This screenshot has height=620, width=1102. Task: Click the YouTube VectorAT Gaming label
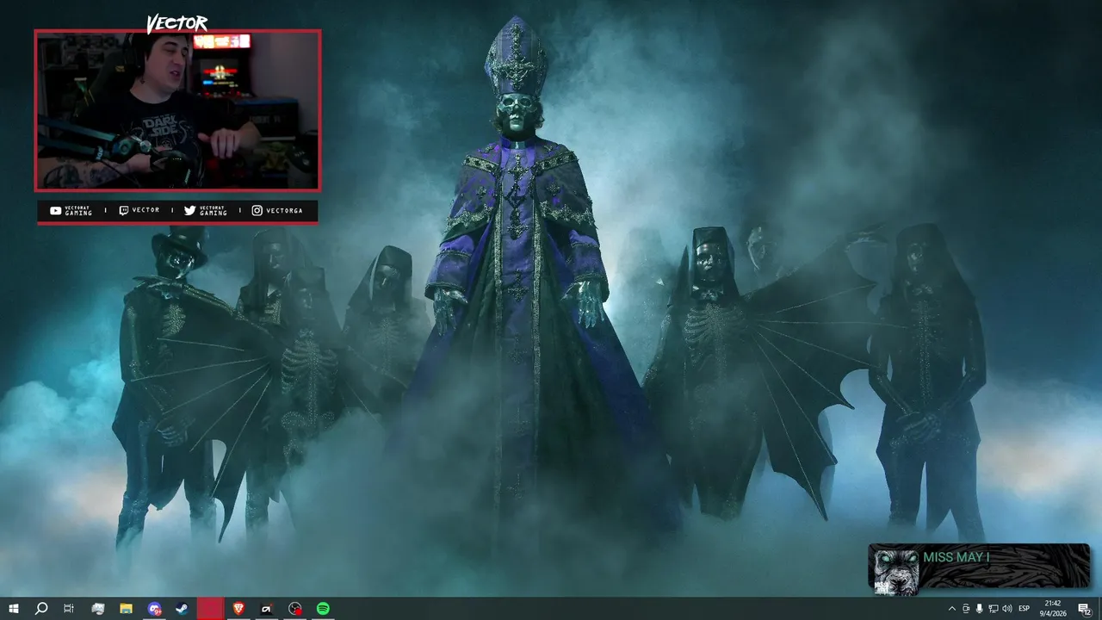tap(71, 210)
